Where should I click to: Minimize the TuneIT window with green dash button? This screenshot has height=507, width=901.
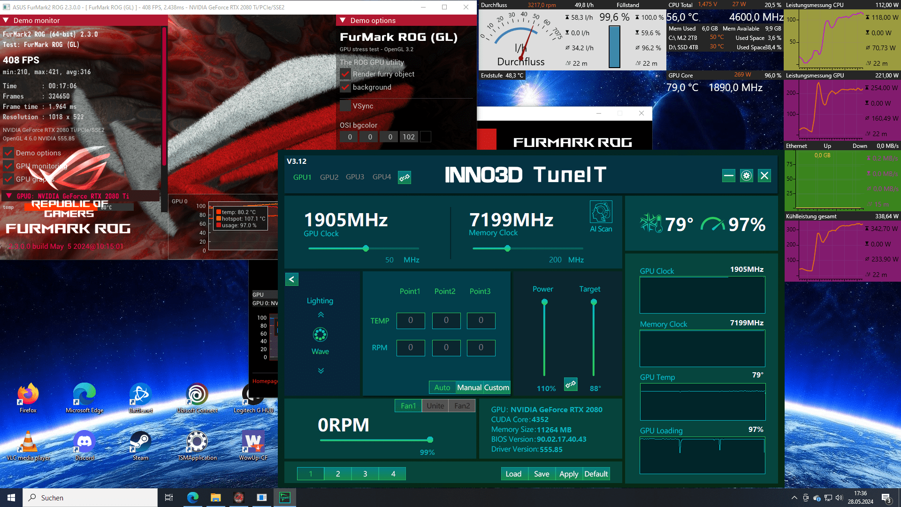[728, 176]
